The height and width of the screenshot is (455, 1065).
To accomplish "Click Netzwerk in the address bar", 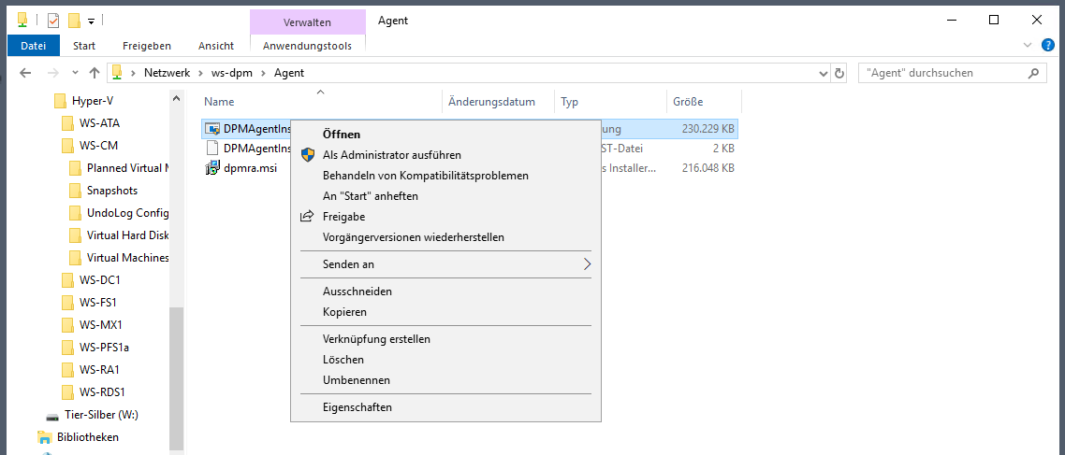I will point(168,73).
